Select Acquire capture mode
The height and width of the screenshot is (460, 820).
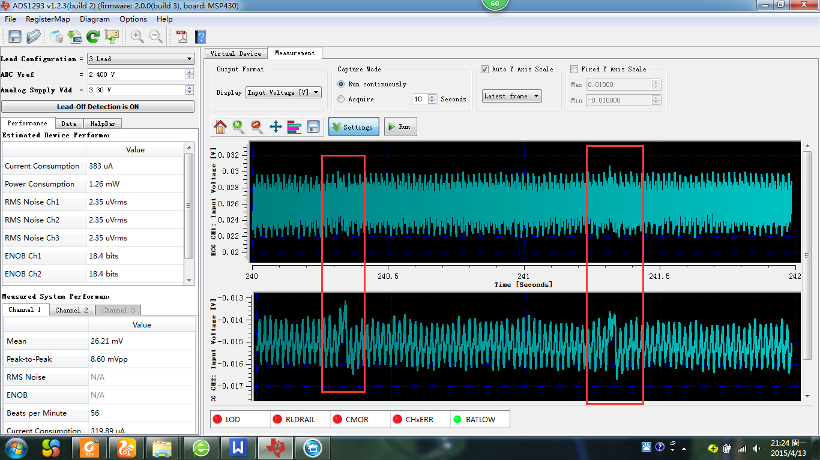click(x=341, y=99)
